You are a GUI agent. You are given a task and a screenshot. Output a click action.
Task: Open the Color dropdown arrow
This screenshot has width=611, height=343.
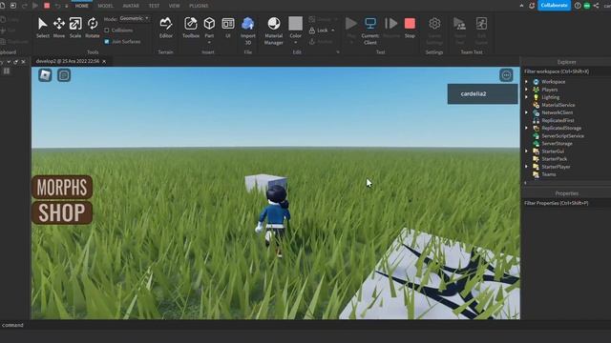point(295,42)
